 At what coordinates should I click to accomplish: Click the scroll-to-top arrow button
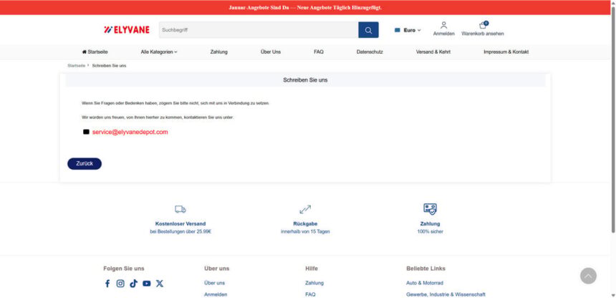[x=588, y=276]
